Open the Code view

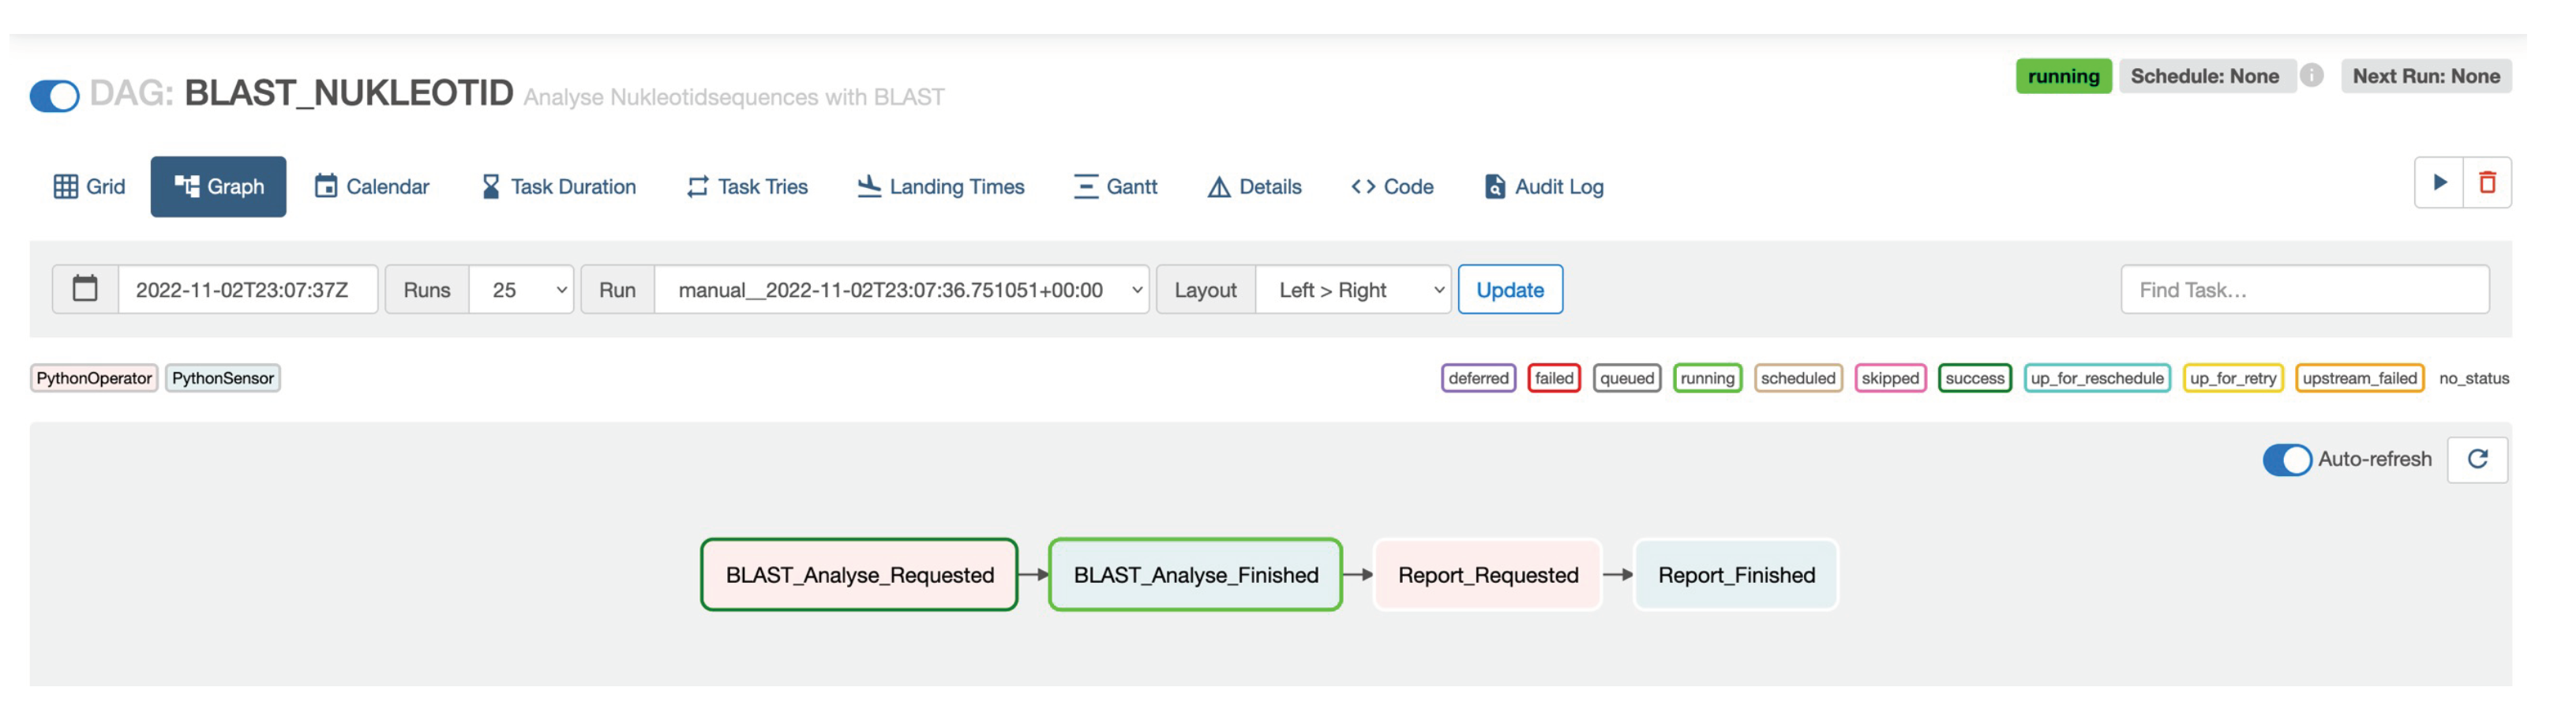[x=1393, y=186]
